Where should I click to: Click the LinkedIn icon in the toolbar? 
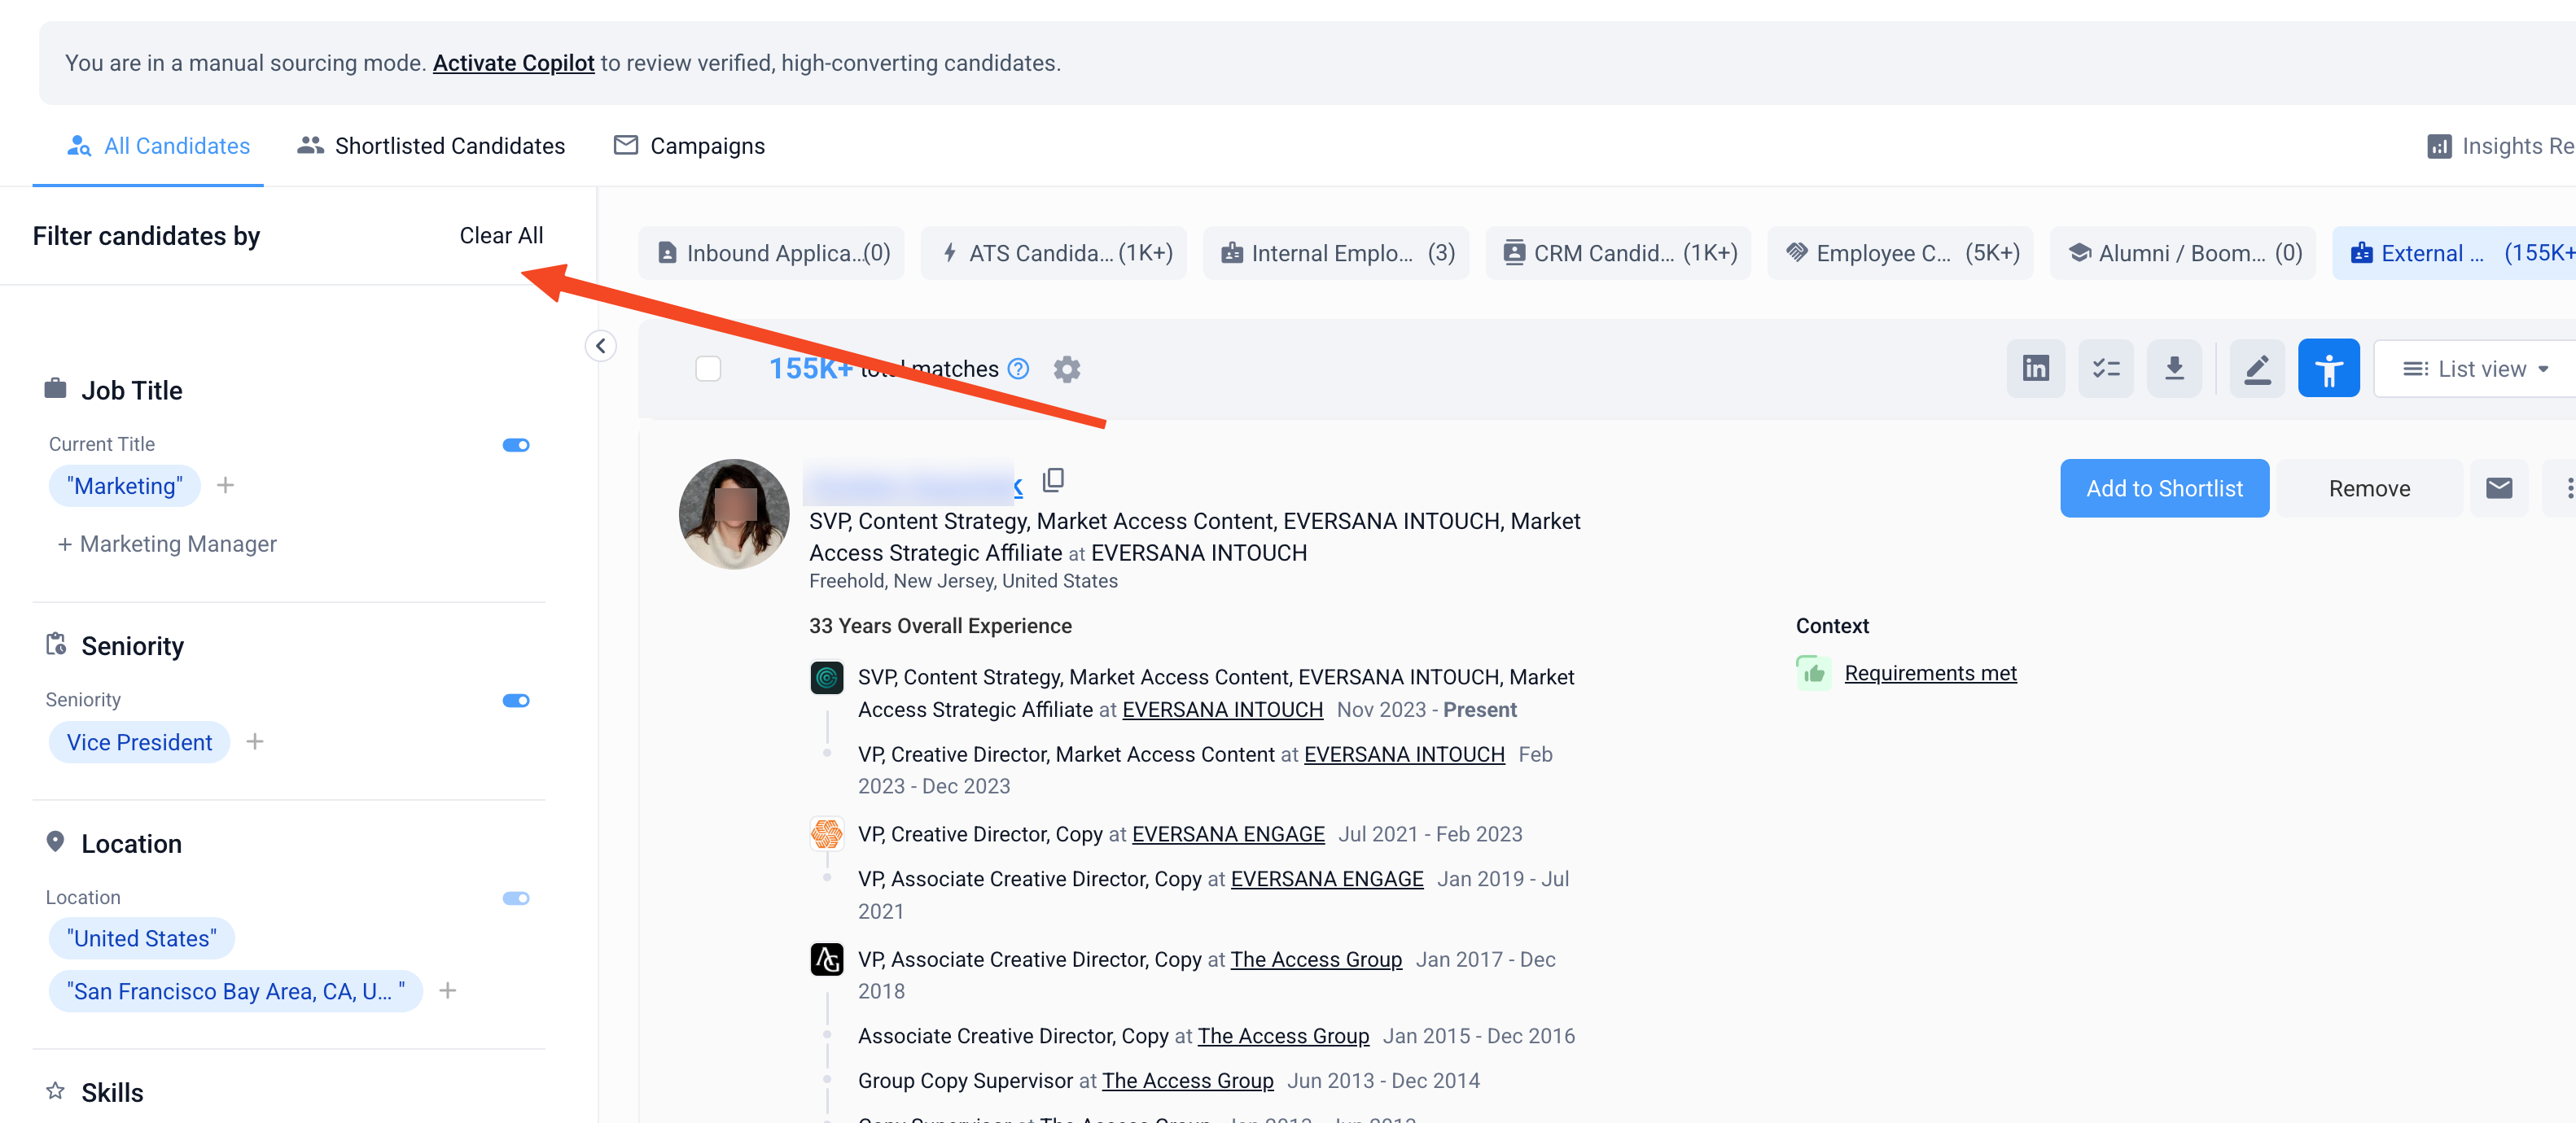[x=2035, y=369]
